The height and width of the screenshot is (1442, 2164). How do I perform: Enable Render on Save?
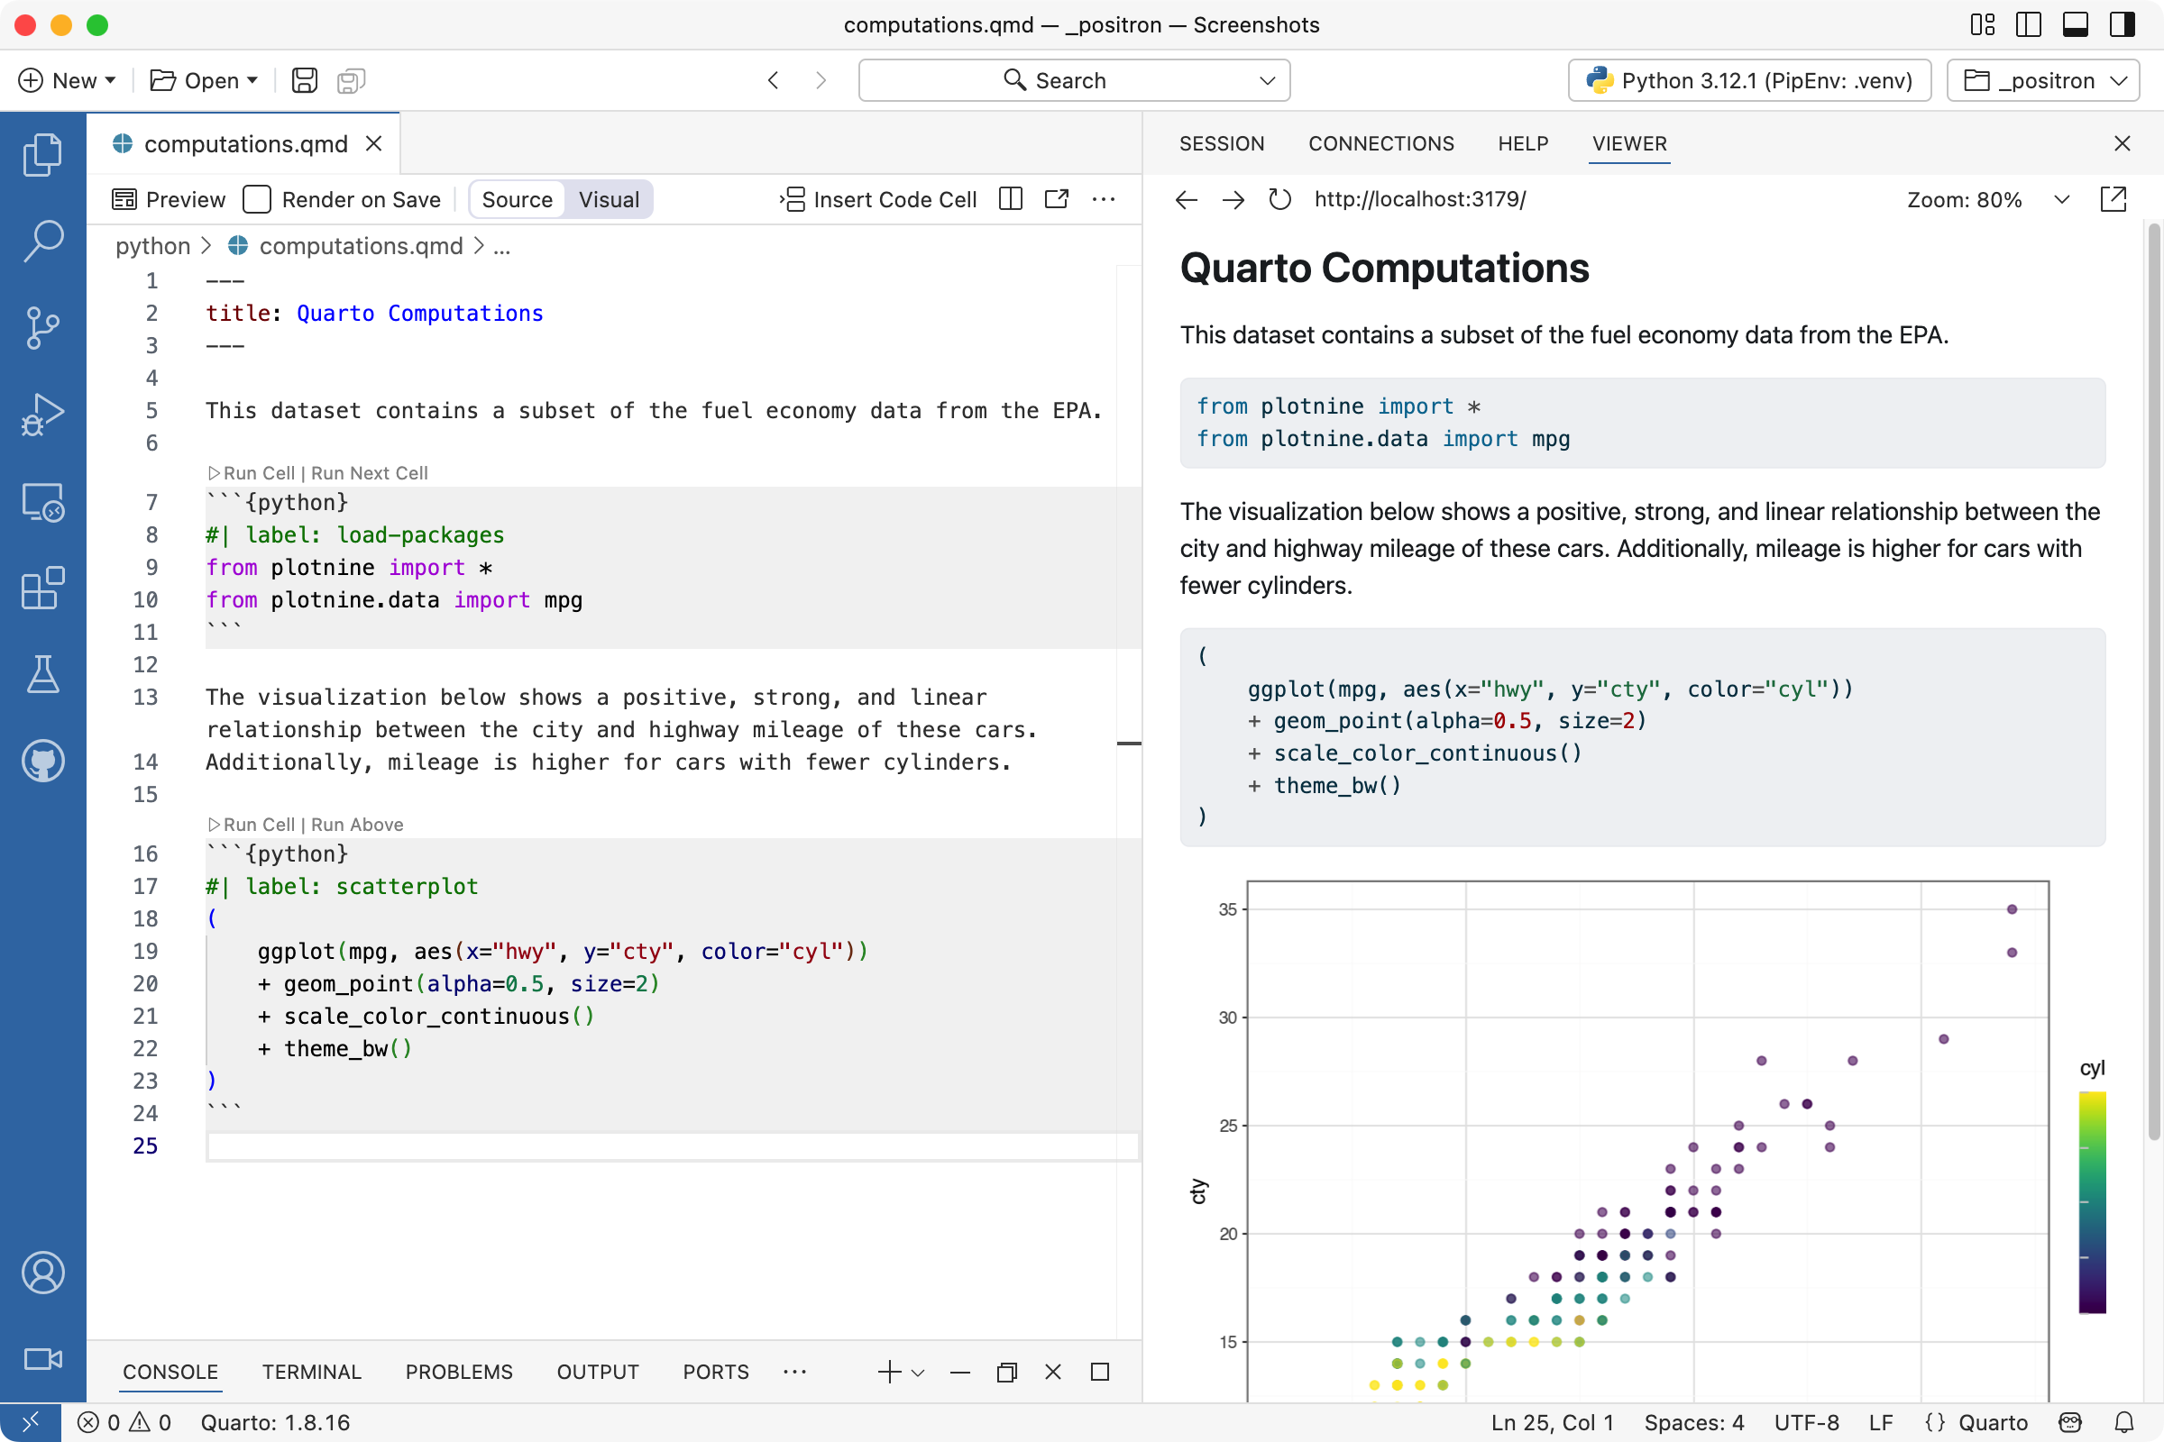[x=257, y=198]
